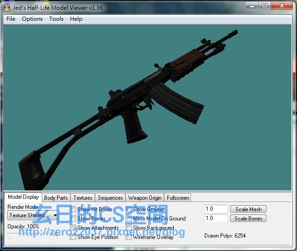Enable Mirror Model On Ground checkbox
Image resolution: width=297 pixels, height=251 pixels.
pyautogui.click(x=129, y=219)
